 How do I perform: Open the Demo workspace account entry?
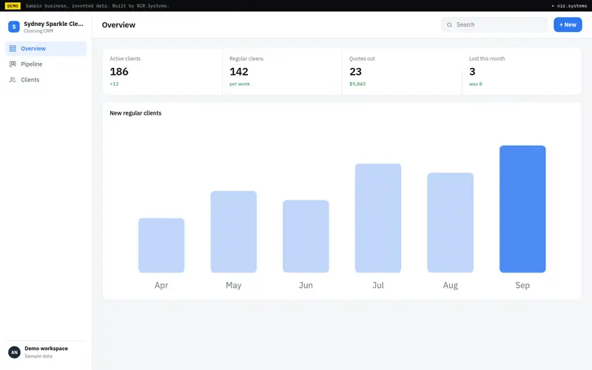46,352
